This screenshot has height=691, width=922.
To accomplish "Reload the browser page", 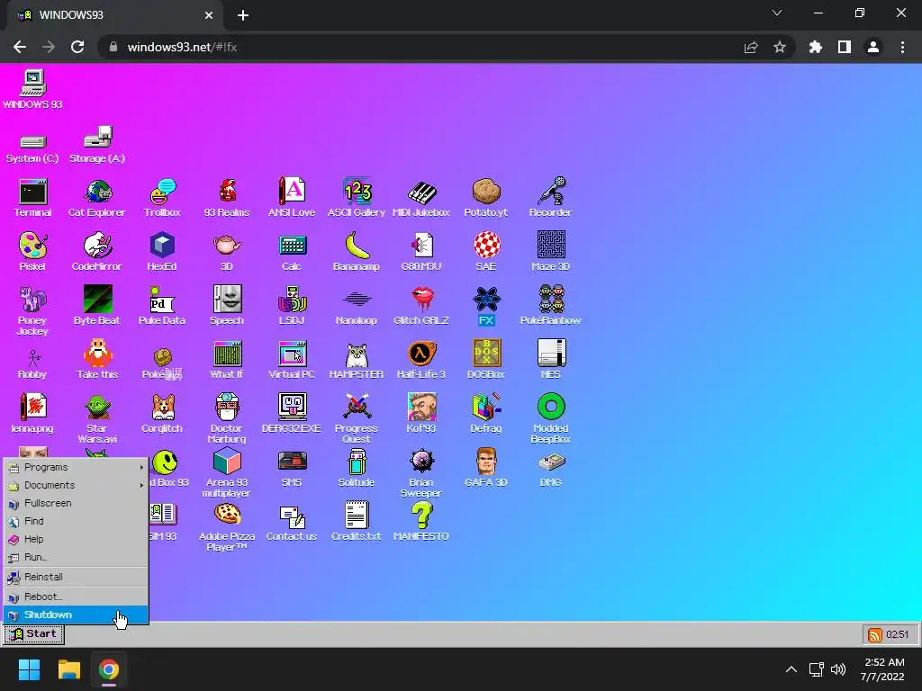I will tap(77, 47).
